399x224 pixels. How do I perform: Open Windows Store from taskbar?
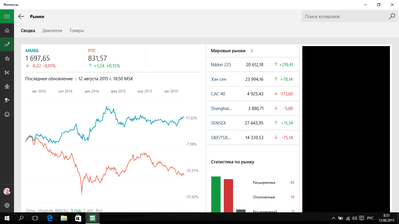pyautogui.click(x=78, y=218)
